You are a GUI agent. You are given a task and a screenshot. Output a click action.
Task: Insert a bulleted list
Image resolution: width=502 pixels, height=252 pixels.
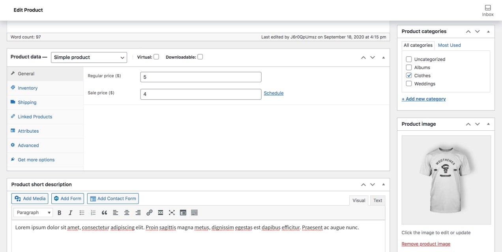82,213
